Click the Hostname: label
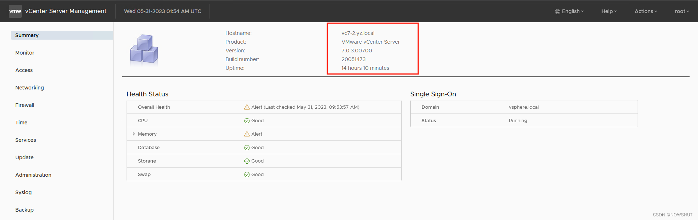Viewport: 698px width, 220px height. (239, 33)
